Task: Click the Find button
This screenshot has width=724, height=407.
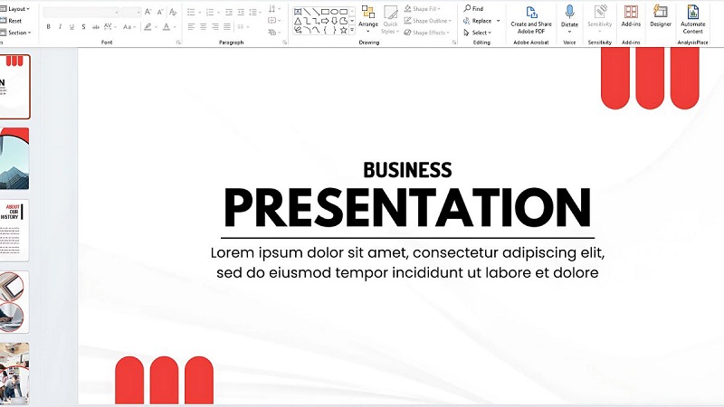Action: point(473,8)
